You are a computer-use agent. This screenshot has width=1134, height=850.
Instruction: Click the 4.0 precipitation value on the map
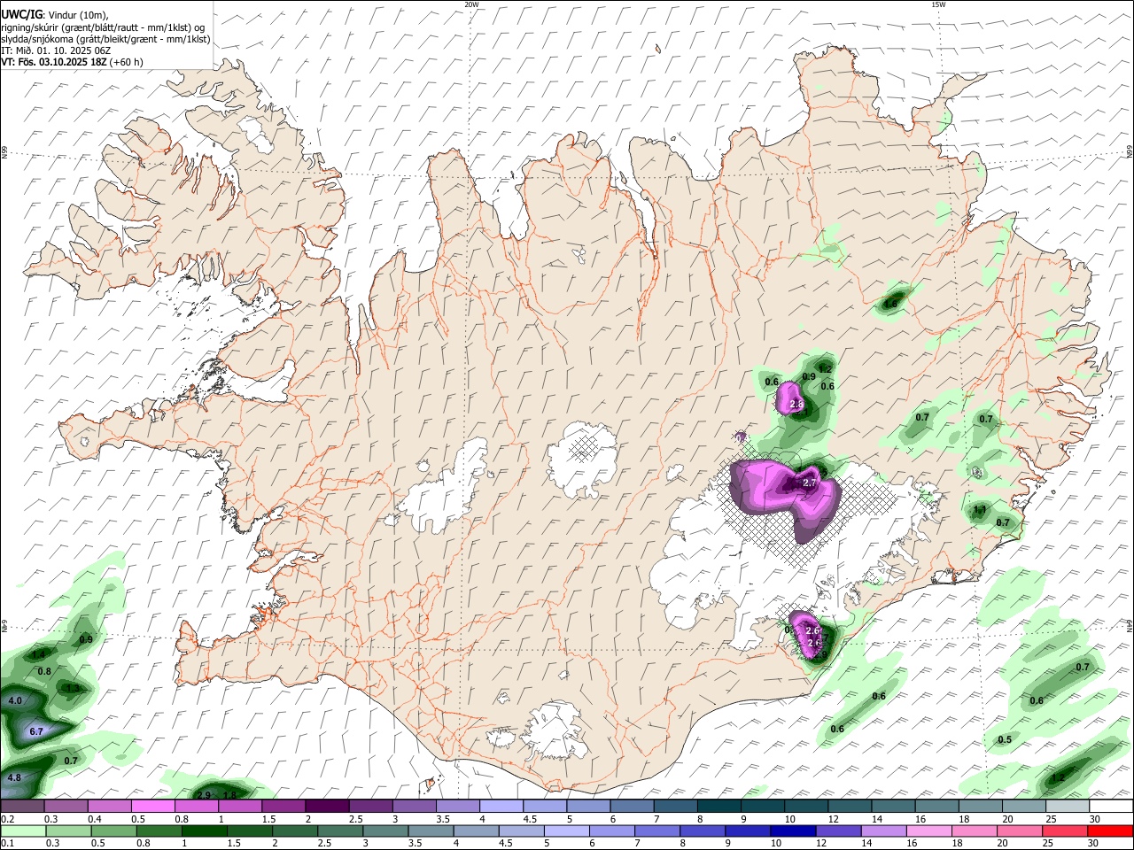point(15,700)
